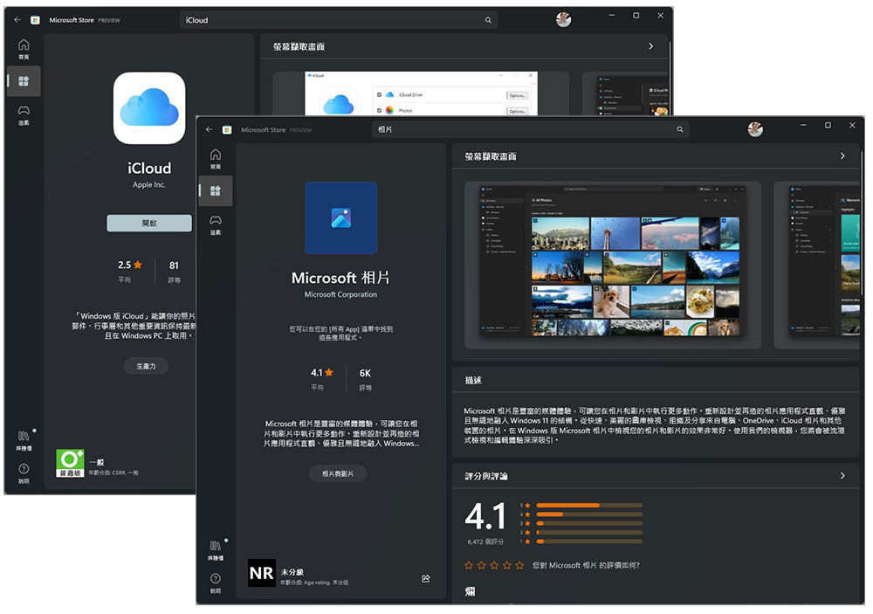This screenshot has height=614, width=873.
Task: Open the iCloud settings screenshot thumbnail
Action: (x=421, y=93)
